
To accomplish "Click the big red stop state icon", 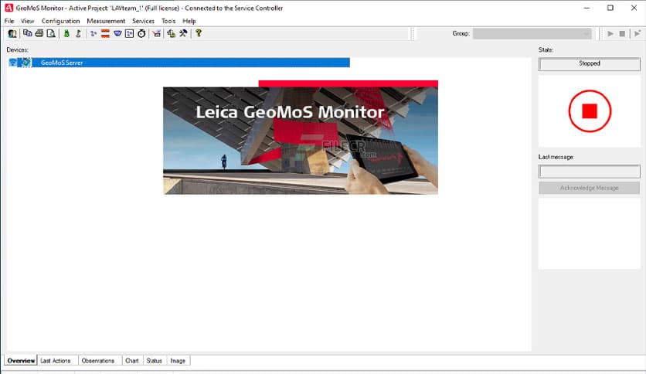I will click(x=590, y=111).
